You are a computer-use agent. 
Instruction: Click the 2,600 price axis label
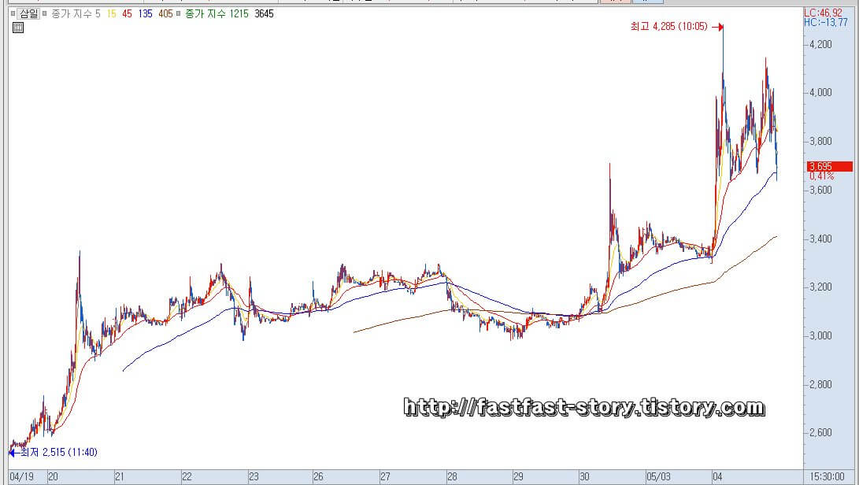[820, 433]
